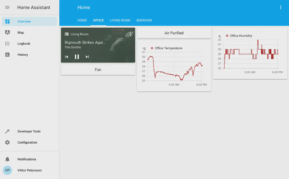Switch to the Bedroom tab

(x=144, y=20)
